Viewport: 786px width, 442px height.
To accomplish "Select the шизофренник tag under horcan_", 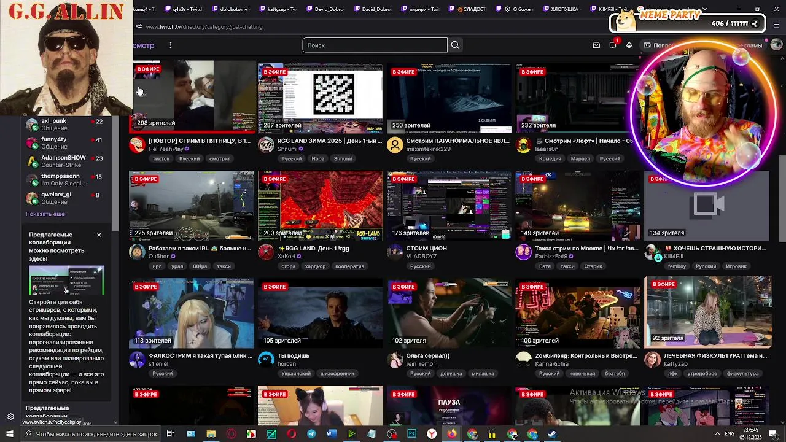I will 337,374.
